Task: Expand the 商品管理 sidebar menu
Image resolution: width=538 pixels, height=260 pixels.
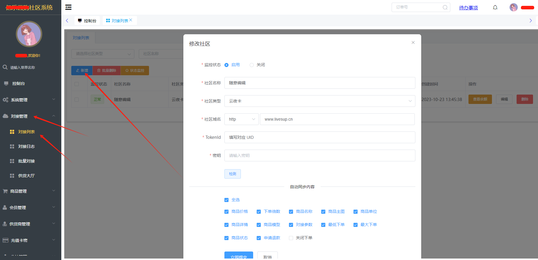Action: (29, 191)
